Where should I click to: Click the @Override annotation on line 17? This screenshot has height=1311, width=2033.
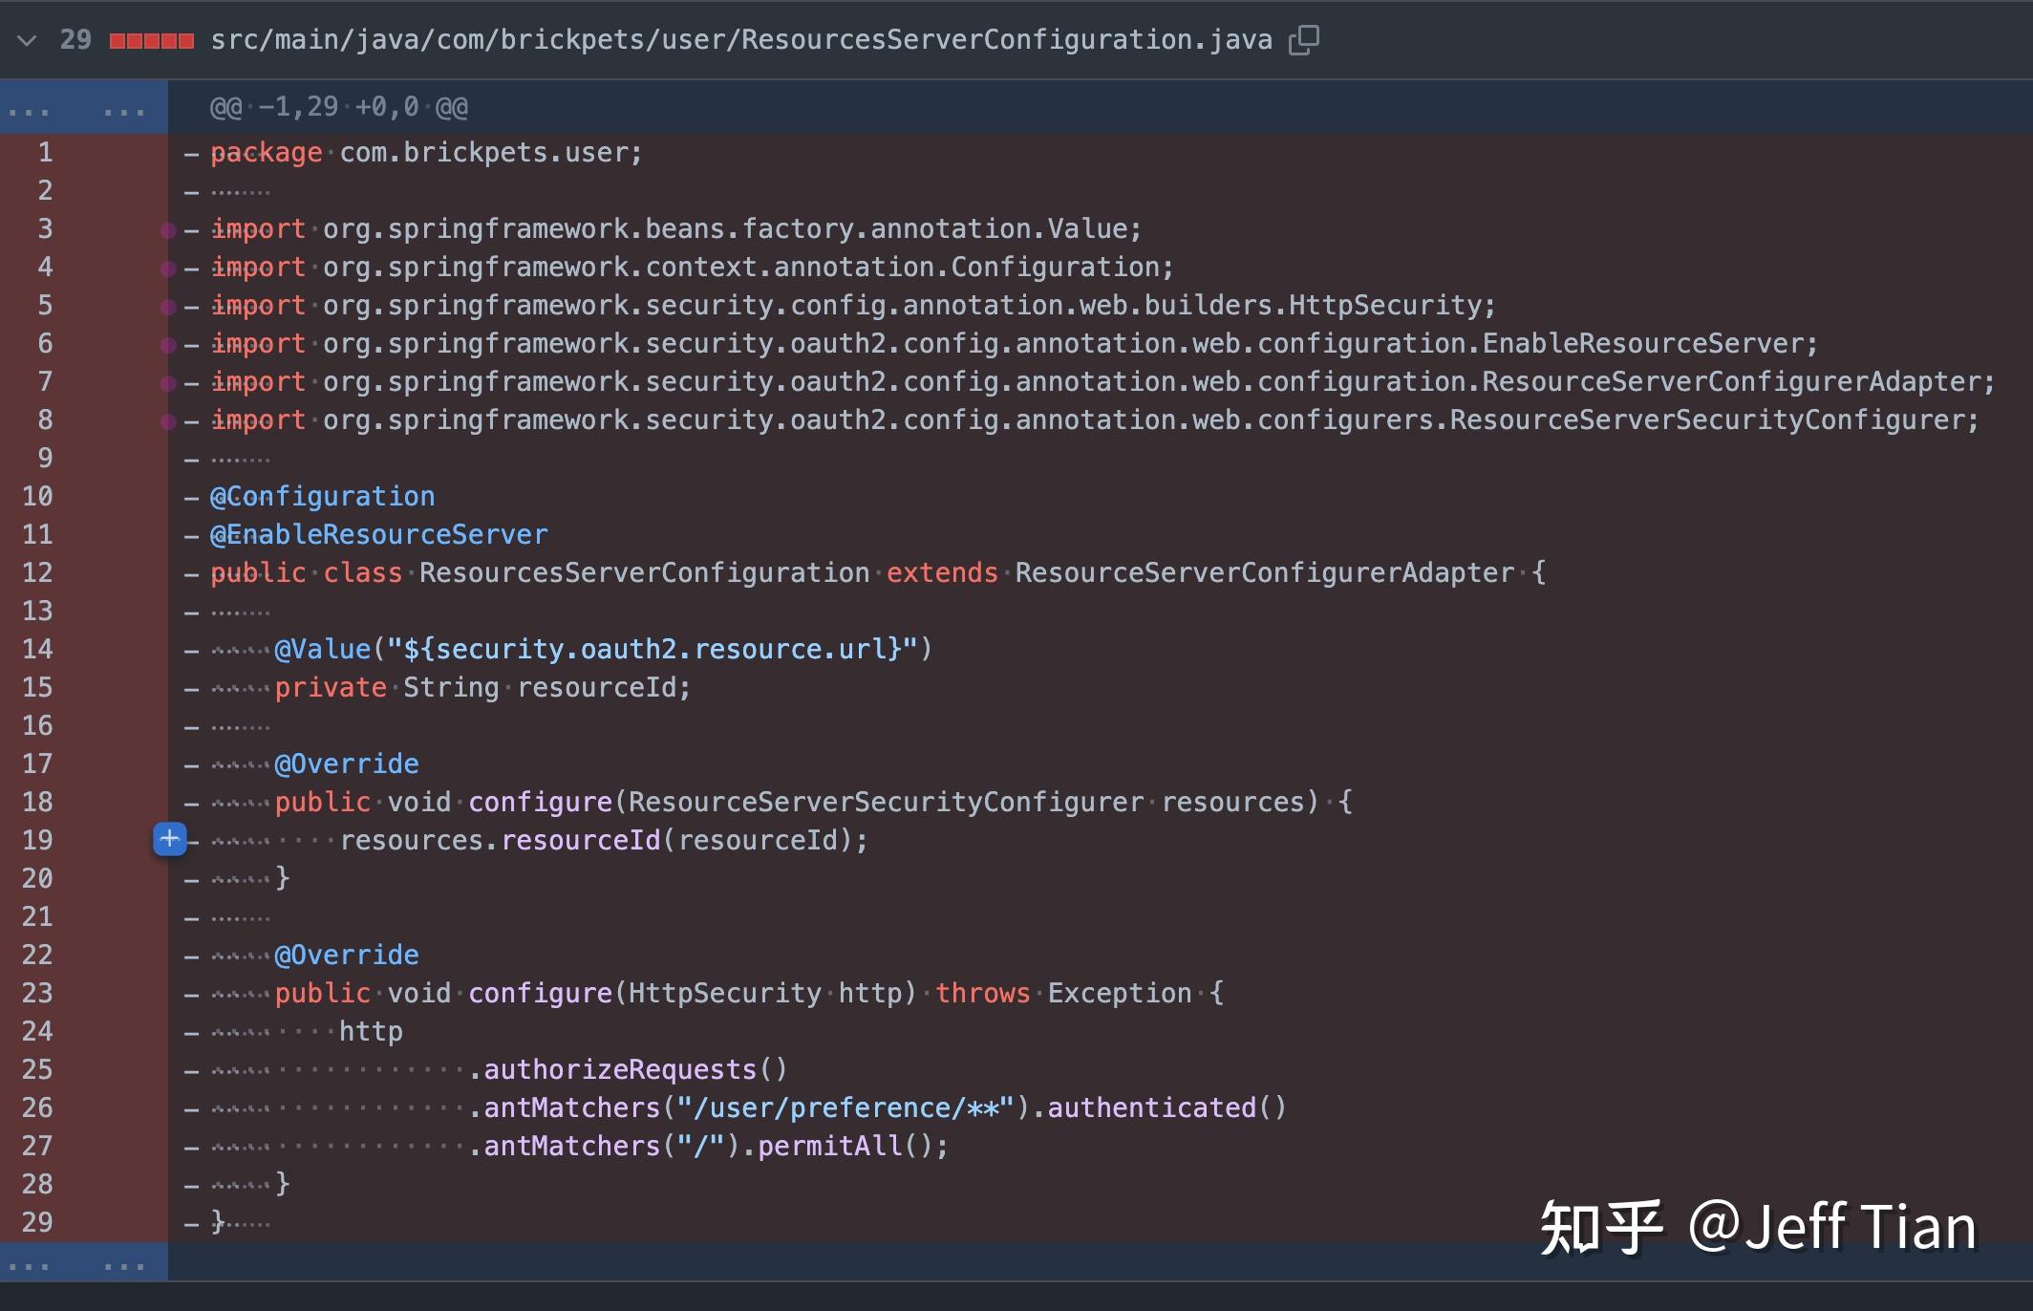[x=347, y=764]
